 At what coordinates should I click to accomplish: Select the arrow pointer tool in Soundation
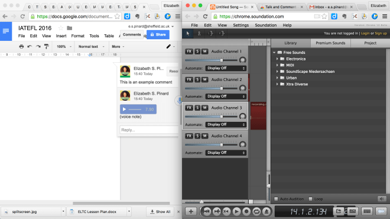click(x=188, y=33)
